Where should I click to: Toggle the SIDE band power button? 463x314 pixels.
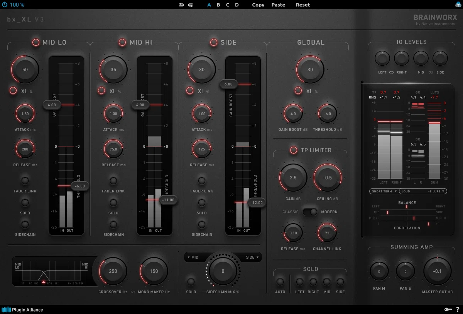213,42
